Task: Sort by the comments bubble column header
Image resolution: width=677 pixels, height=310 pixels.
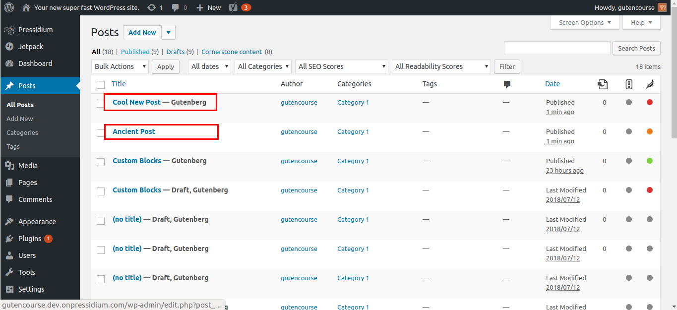Action: (507, 84)
